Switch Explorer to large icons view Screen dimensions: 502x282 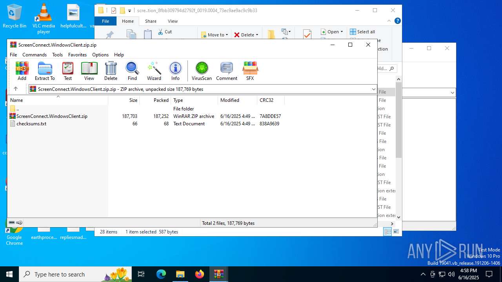[x=396, y=231]
